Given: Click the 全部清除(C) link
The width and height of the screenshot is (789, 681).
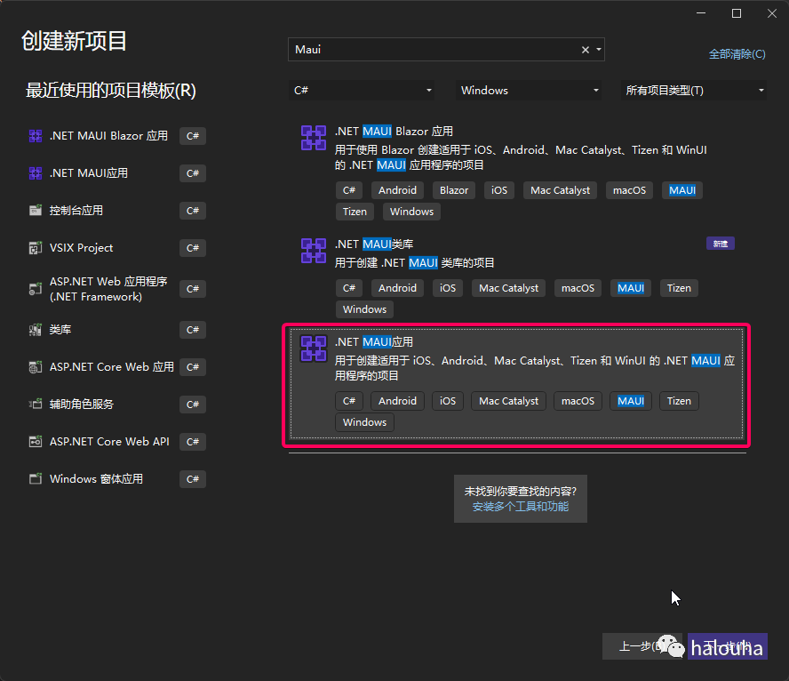Looking at the screenshot, I should (737, 54).
